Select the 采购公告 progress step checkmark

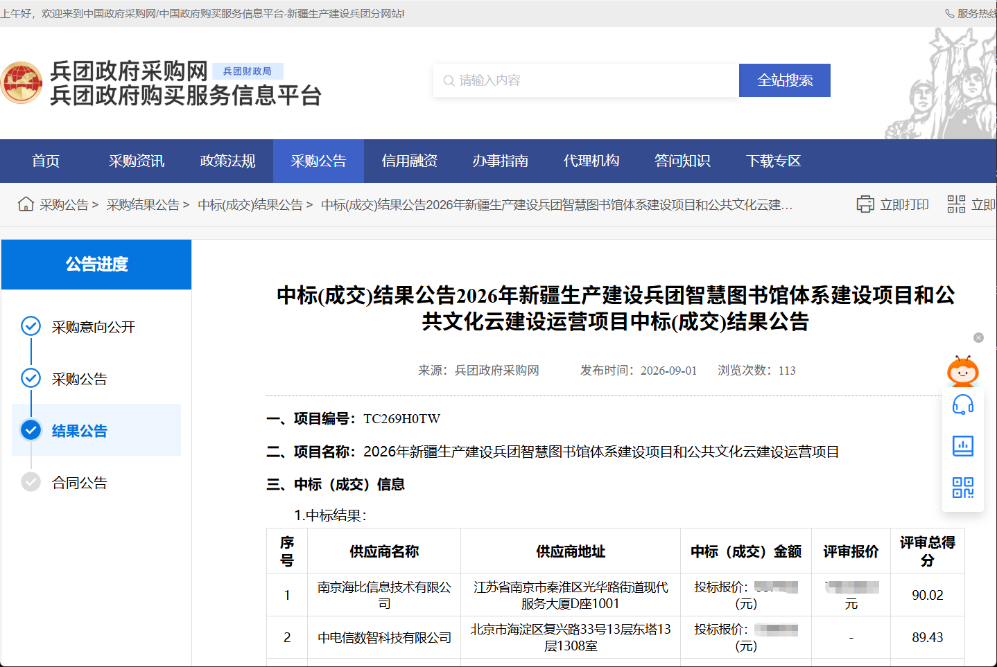(31, 378)
